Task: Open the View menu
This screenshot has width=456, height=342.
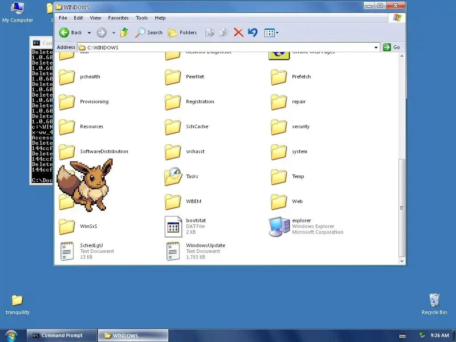Action: coord(95,18)
